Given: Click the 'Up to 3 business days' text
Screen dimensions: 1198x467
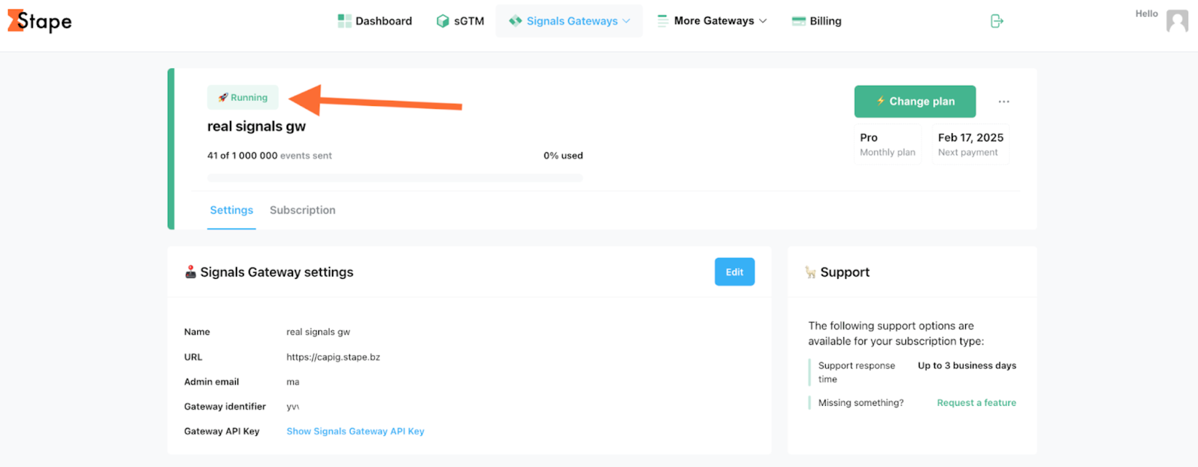Looking at the screenshot, I should (x=967, y=366).
